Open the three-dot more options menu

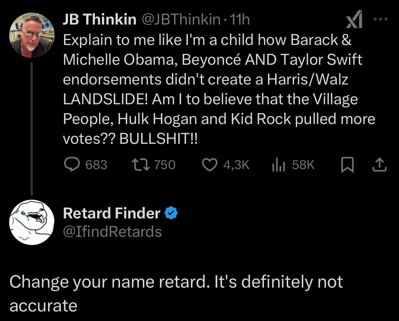click(380, 20)
